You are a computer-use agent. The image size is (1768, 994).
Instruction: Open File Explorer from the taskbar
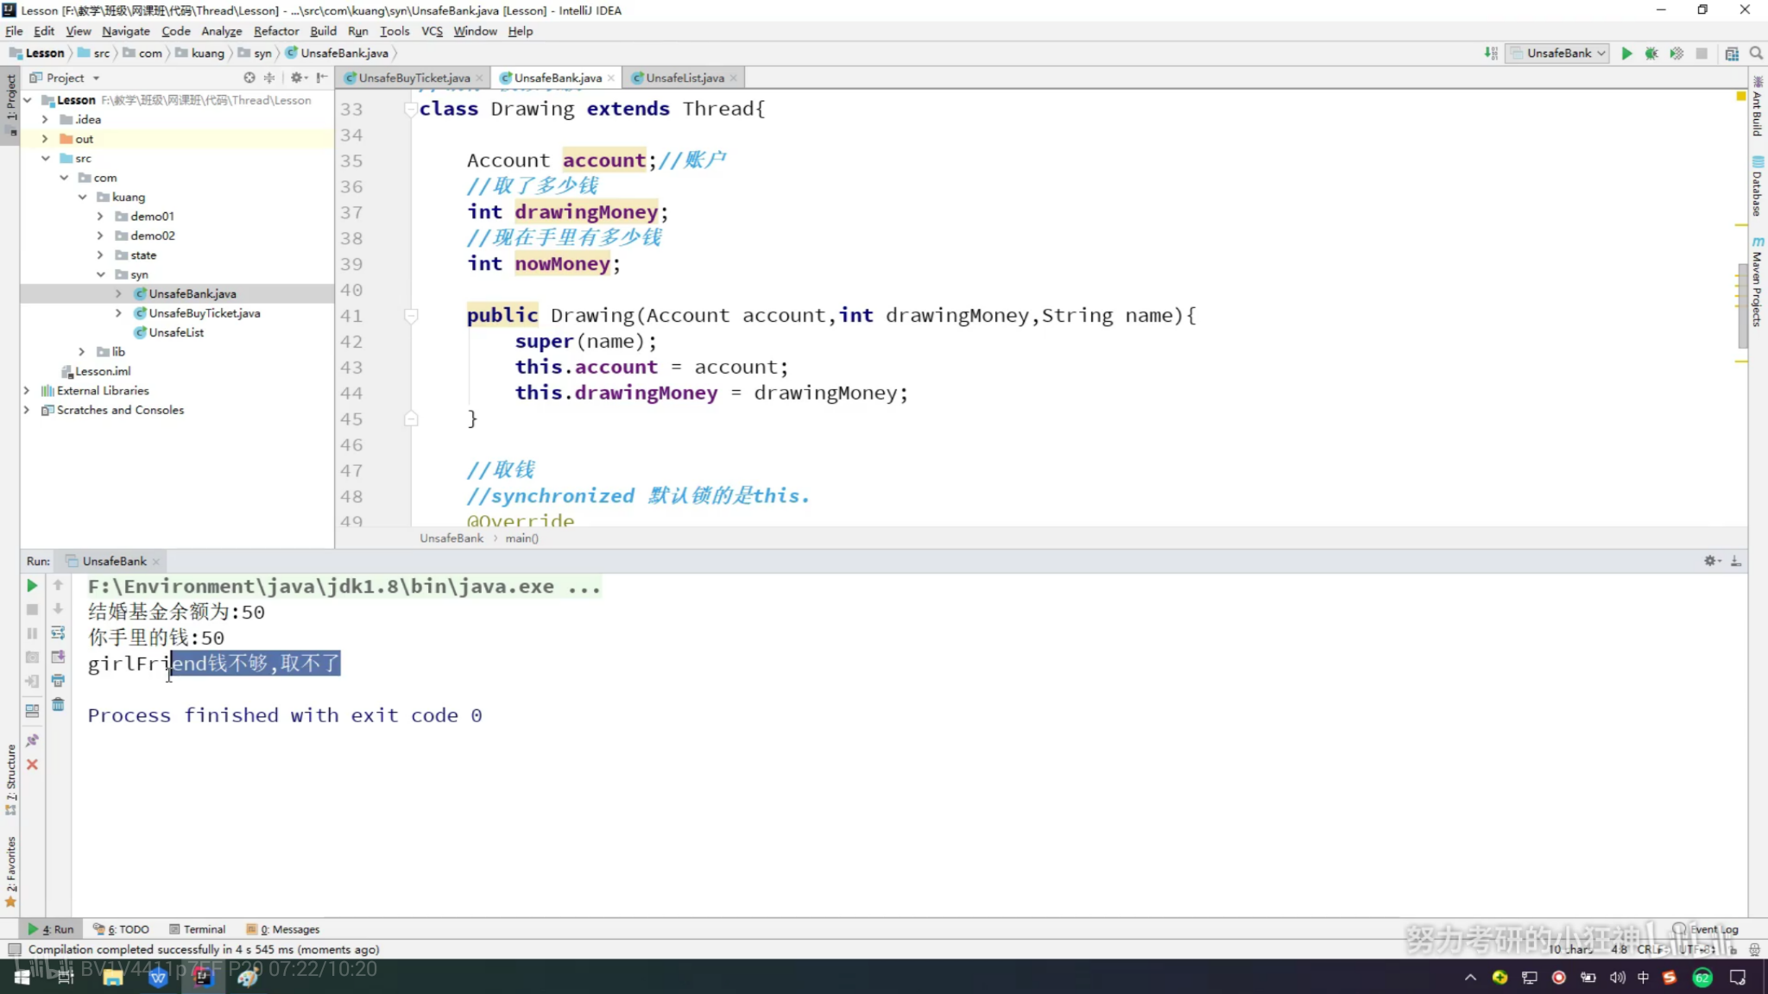click(113, 977)
